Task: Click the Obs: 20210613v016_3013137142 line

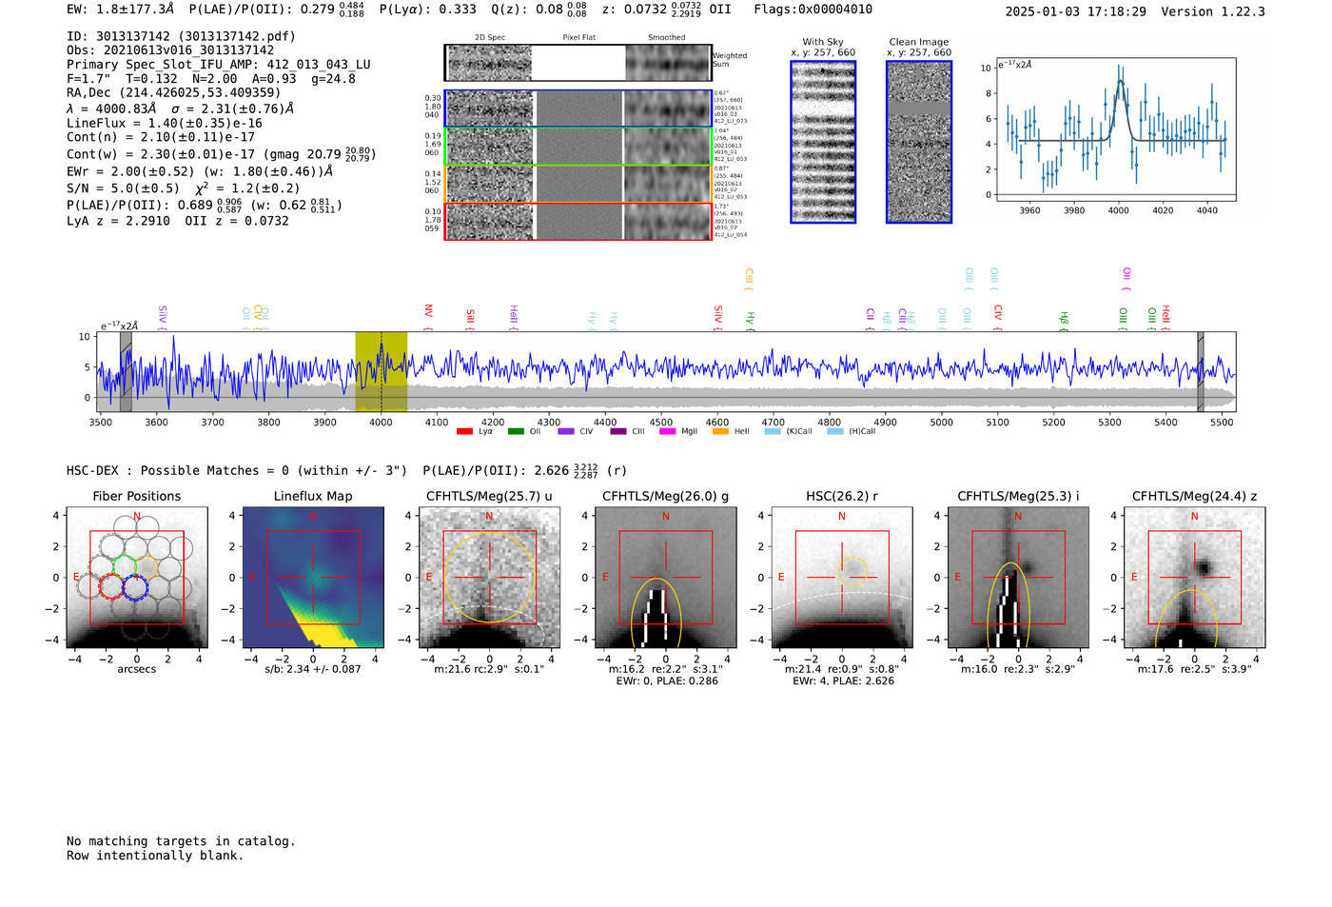Action: 170,50
